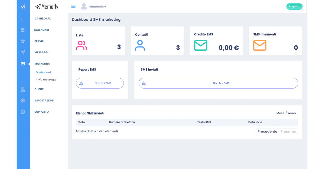Viewport: 323px width, 169px height.
Task: Switch SMS list view to Anno
Action: coord(292,113)
